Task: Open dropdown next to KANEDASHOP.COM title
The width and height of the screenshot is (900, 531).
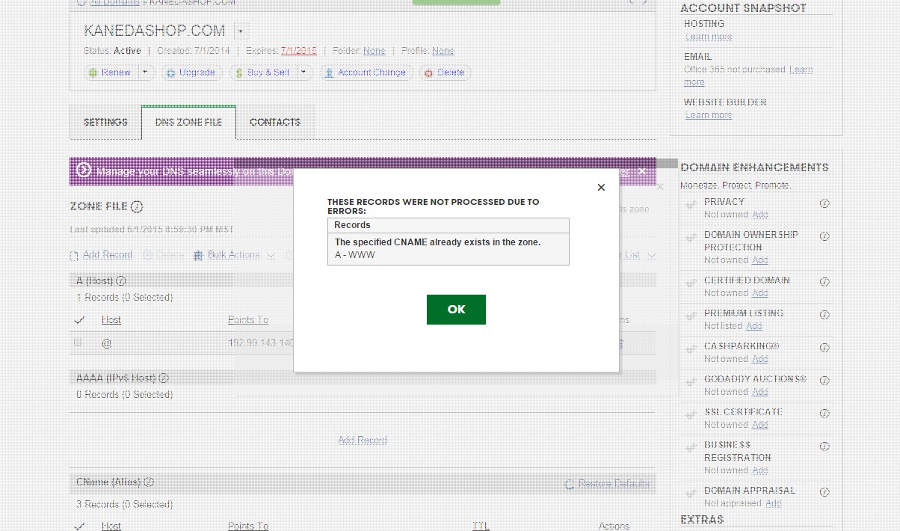Action: [x=240, y=31]
